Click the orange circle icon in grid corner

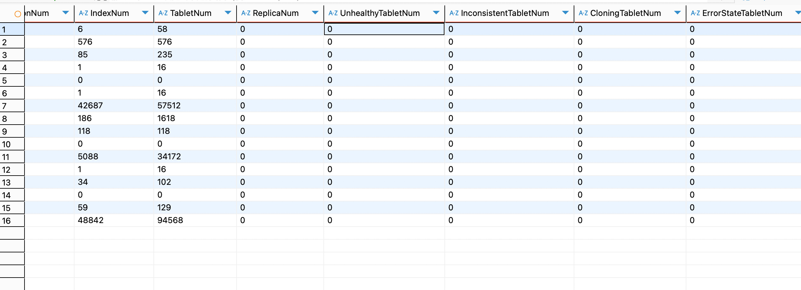click(18, 14)
